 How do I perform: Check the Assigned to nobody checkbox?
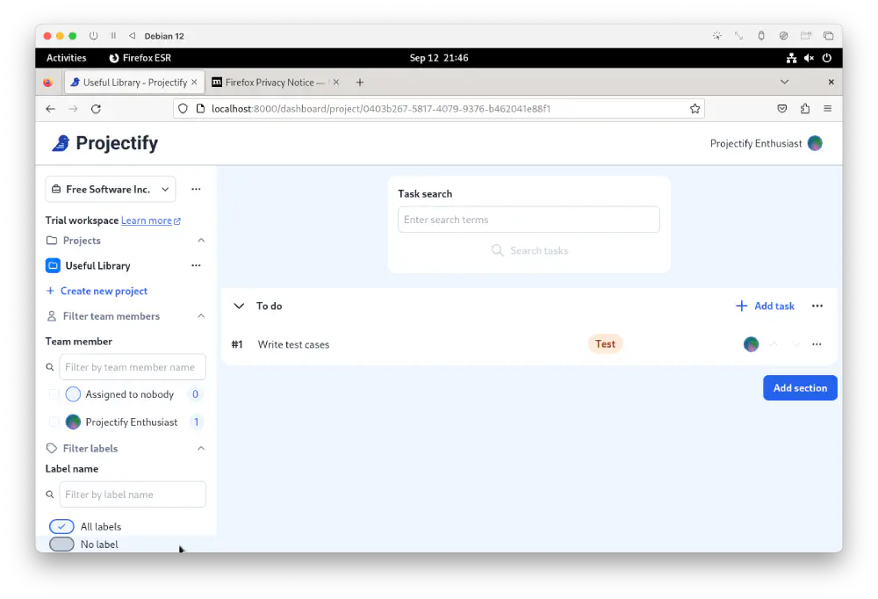(54, 394)
